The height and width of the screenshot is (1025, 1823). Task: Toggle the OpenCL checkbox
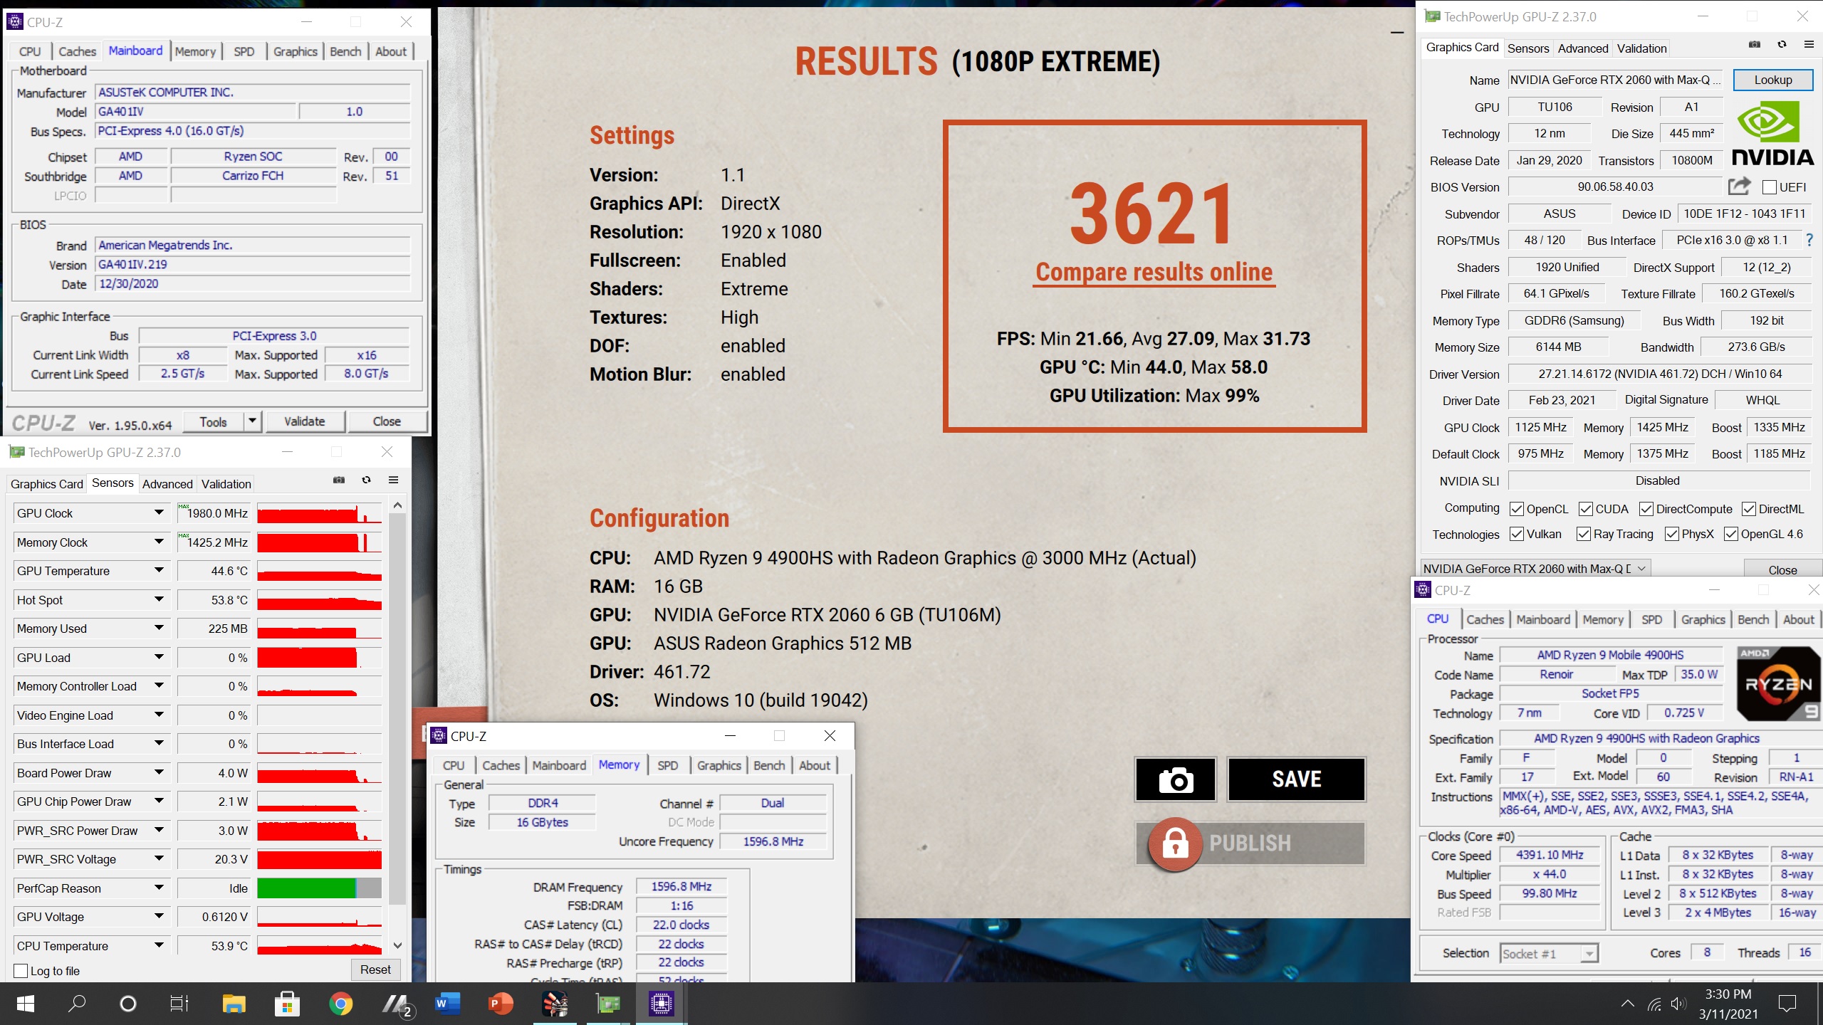[x=1517, y=509]
